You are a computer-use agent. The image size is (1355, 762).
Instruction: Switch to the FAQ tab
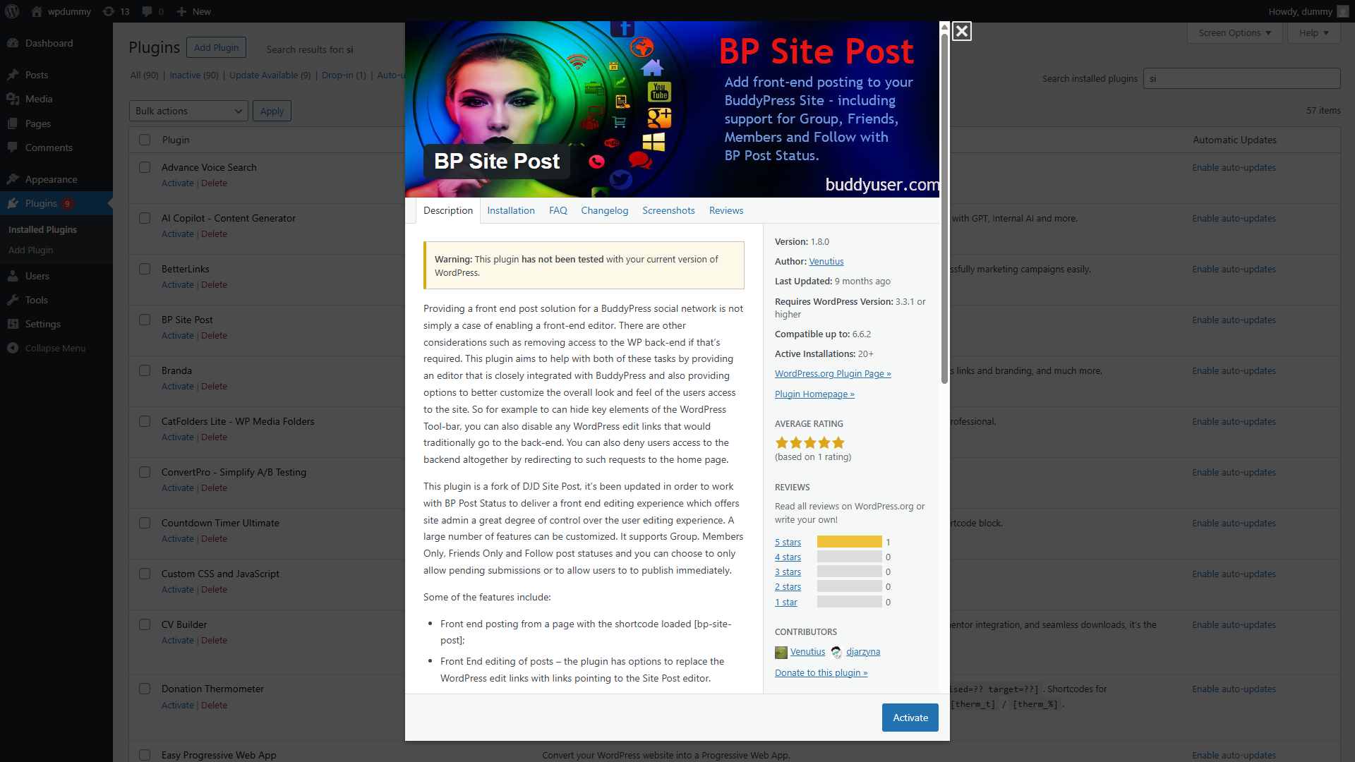tap(558, 210)
